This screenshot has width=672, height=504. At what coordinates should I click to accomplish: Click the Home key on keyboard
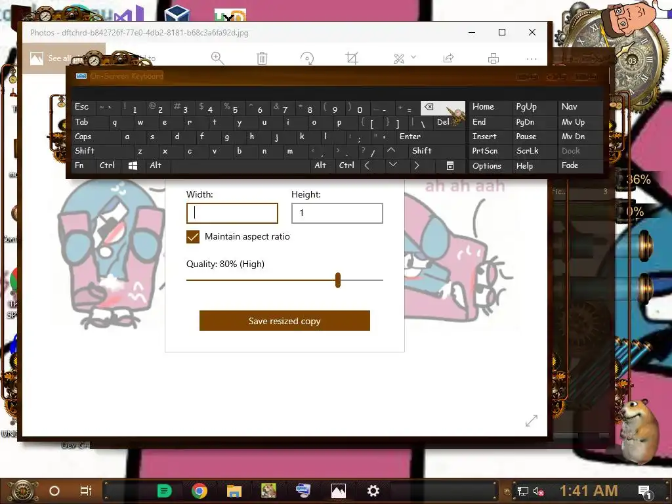[x=491, y=107]
